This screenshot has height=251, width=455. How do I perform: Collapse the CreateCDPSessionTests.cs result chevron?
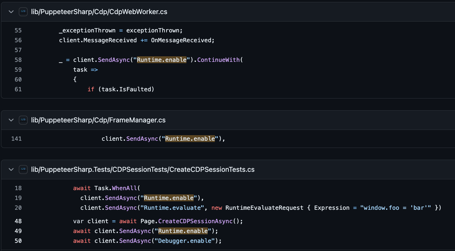point(11,170)
